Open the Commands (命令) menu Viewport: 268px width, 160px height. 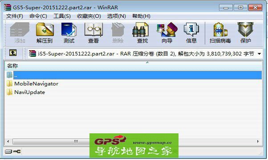(38, 16)
